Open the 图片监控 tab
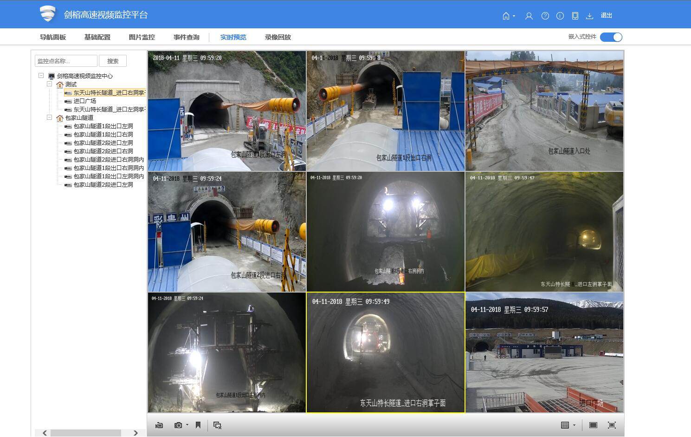 coord(142,37)
